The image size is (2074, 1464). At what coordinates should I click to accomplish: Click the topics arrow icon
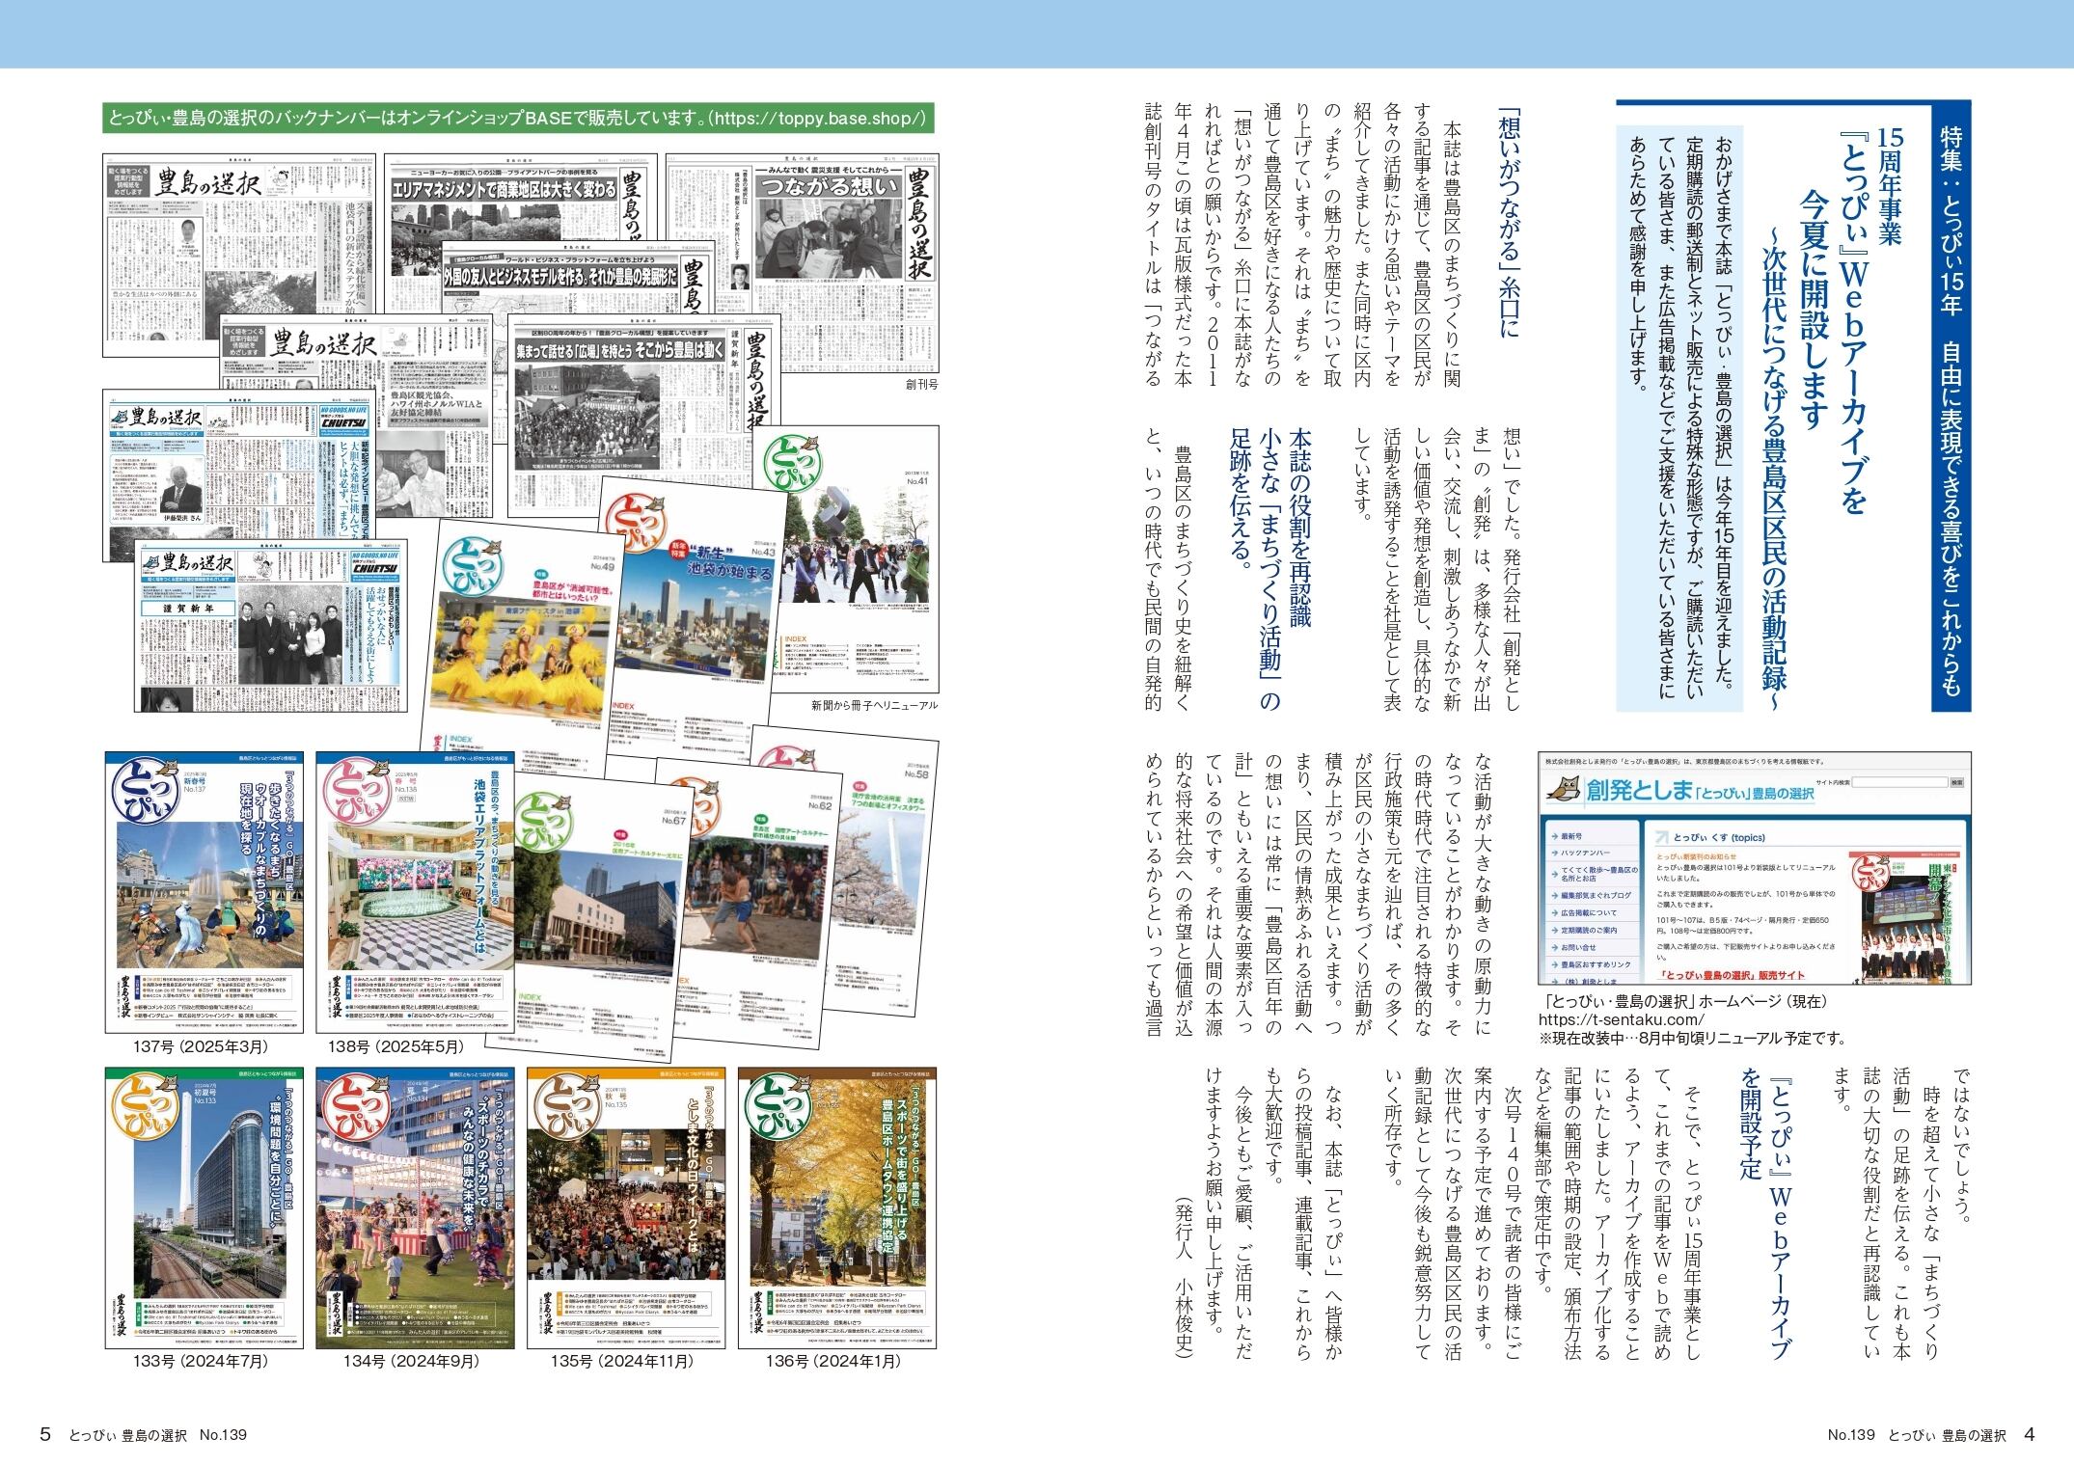(x=1661, y=837)
